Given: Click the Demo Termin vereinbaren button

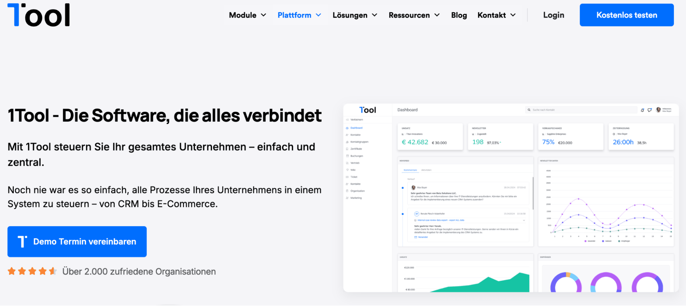Looking at the screenshot, I should (77, 242).
